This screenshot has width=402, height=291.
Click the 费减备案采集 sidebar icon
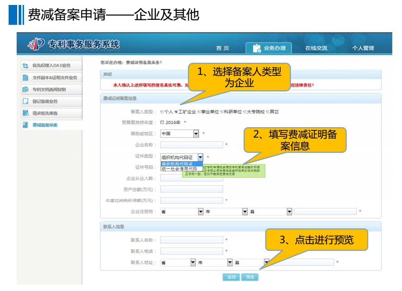click(25, 125)
